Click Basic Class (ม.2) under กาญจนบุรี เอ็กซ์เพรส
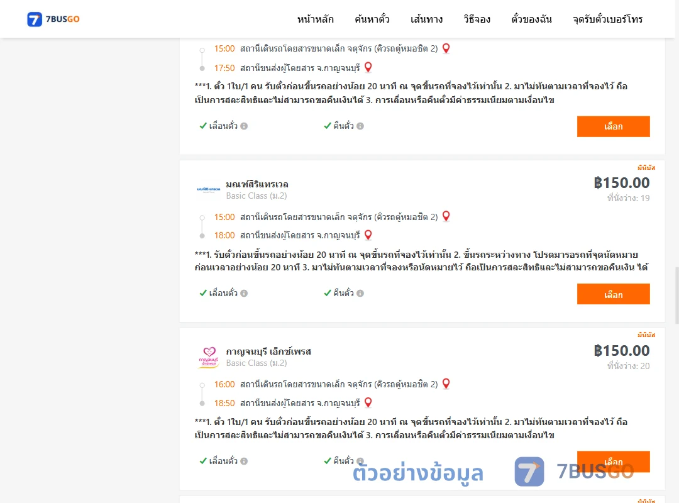 point(257,363)
